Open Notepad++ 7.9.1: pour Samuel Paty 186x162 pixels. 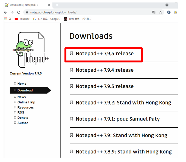tap(118, 119)
